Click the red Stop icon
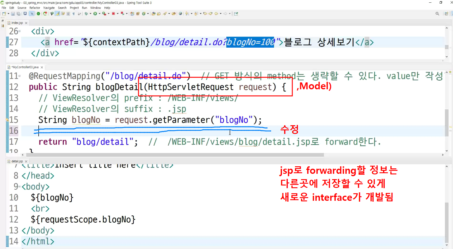 tap(113, 13)
